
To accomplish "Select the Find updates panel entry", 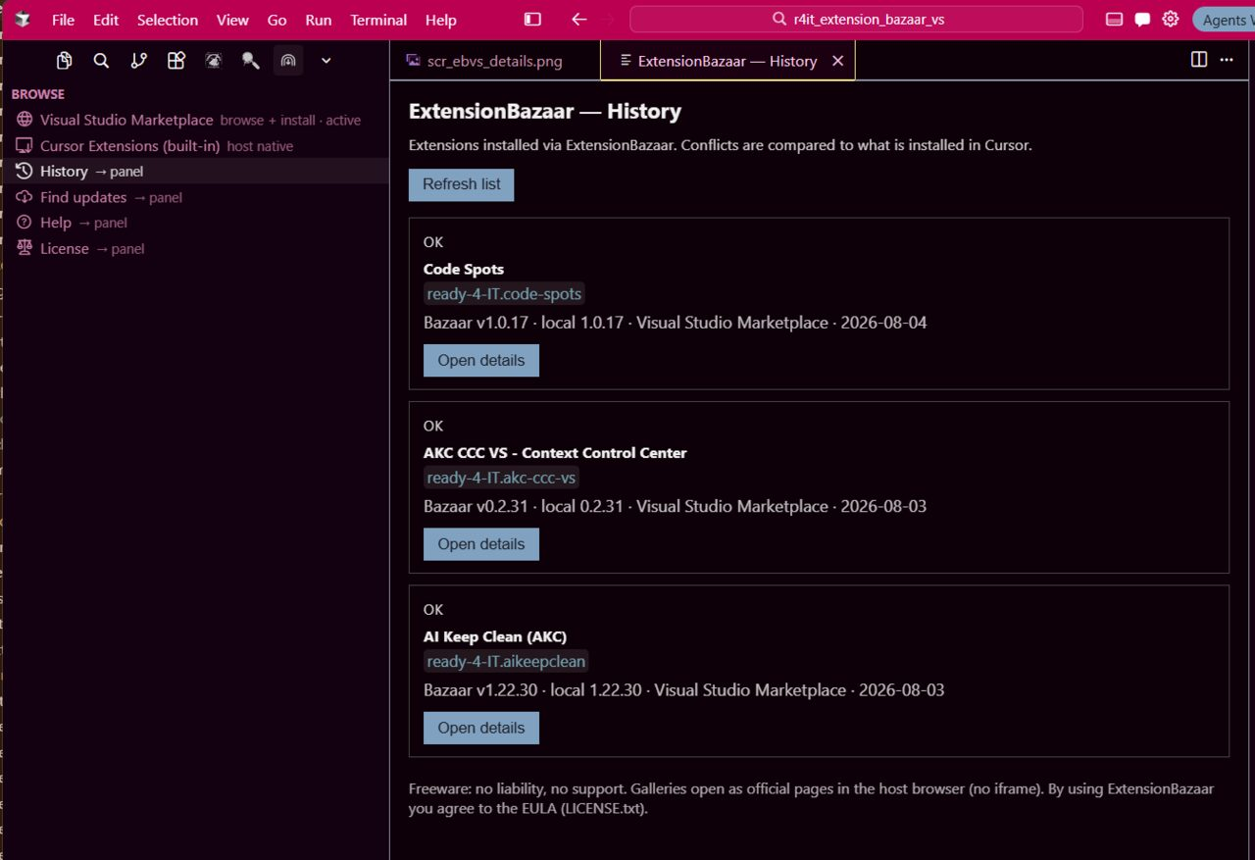I will coord(196,197).
